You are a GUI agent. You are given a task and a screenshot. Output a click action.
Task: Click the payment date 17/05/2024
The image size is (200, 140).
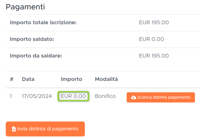37,96
